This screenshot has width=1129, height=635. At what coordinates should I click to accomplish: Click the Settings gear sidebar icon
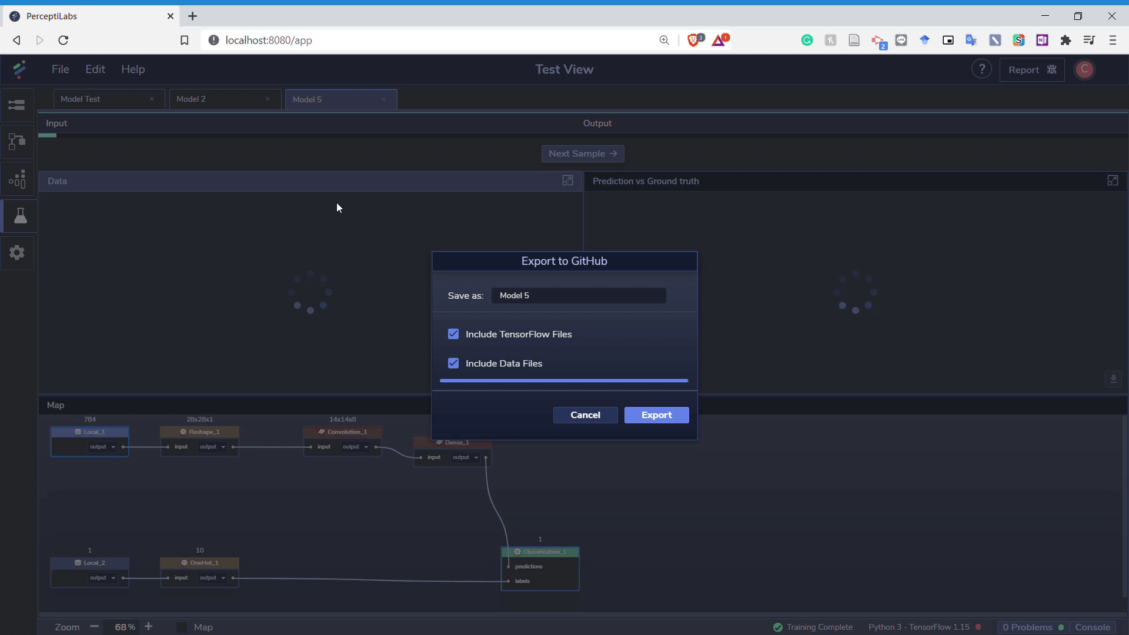[17, 253]
